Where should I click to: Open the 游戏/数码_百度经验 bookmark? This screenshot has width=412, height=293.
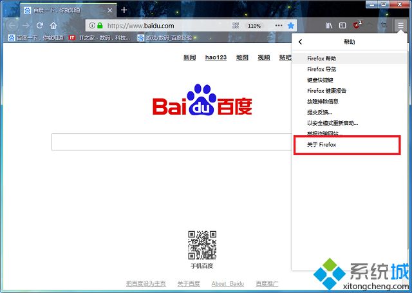(x=165, y=38)
